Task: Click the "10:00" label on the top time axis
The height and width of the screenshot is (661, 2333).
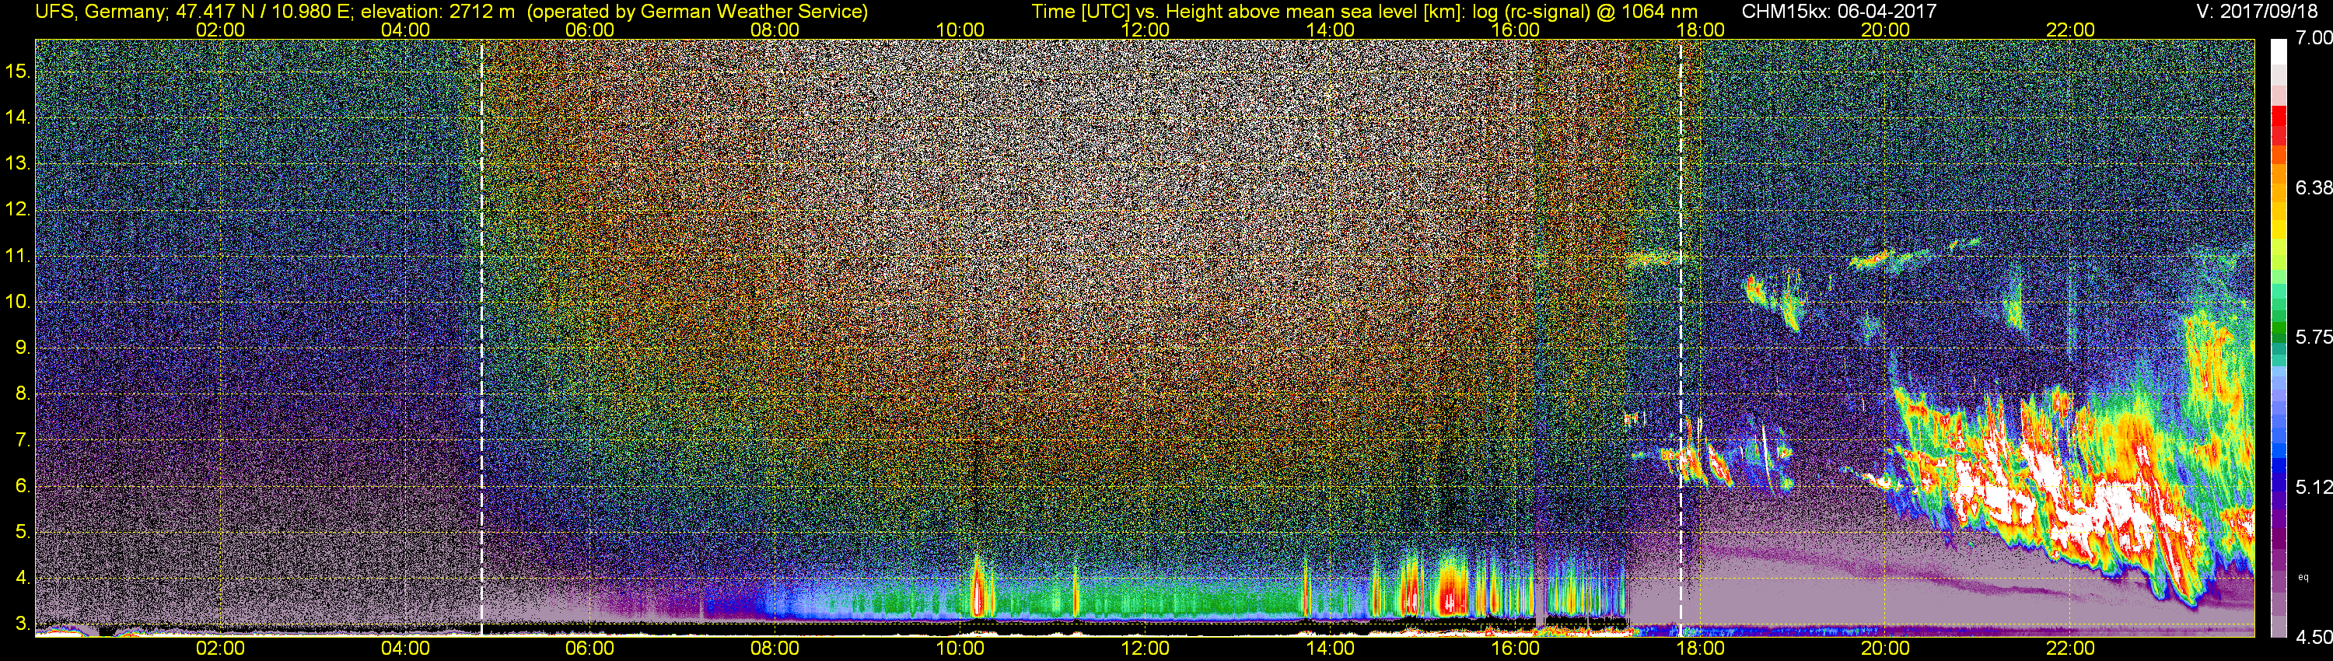Action: click(x=960, y=30)
